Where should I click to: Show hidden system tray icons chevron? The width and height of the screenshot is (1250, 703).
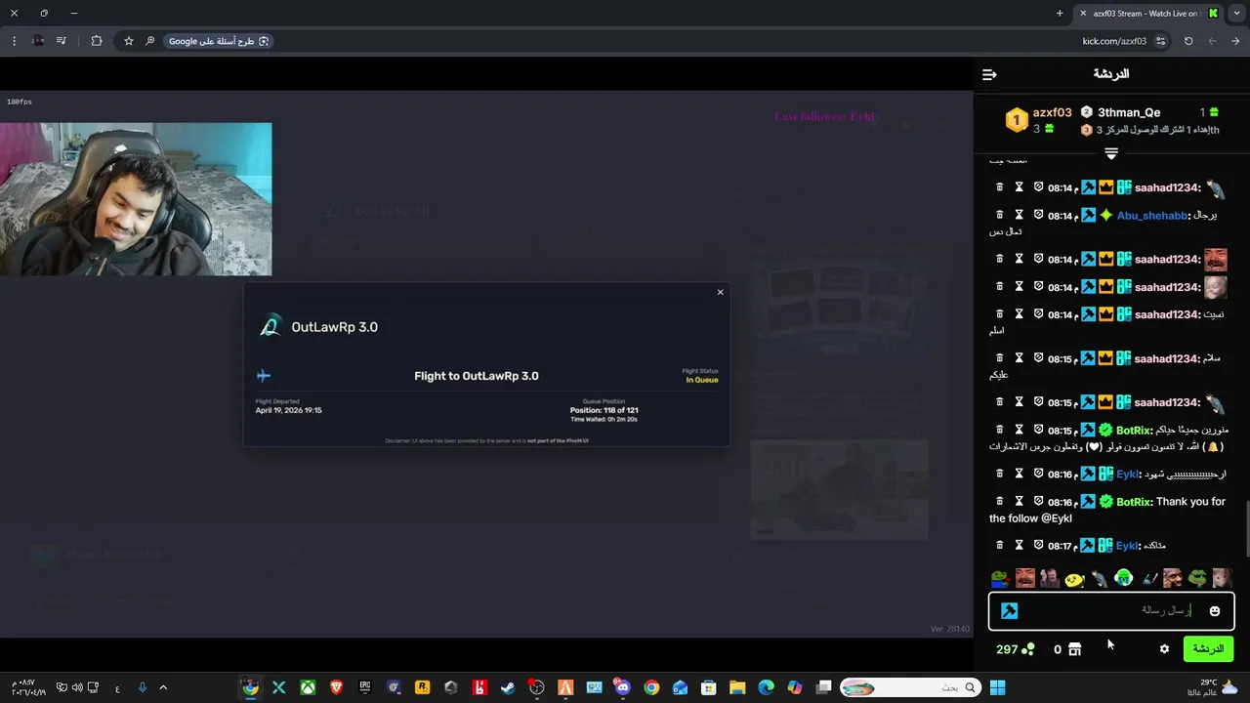pos(163,687)
